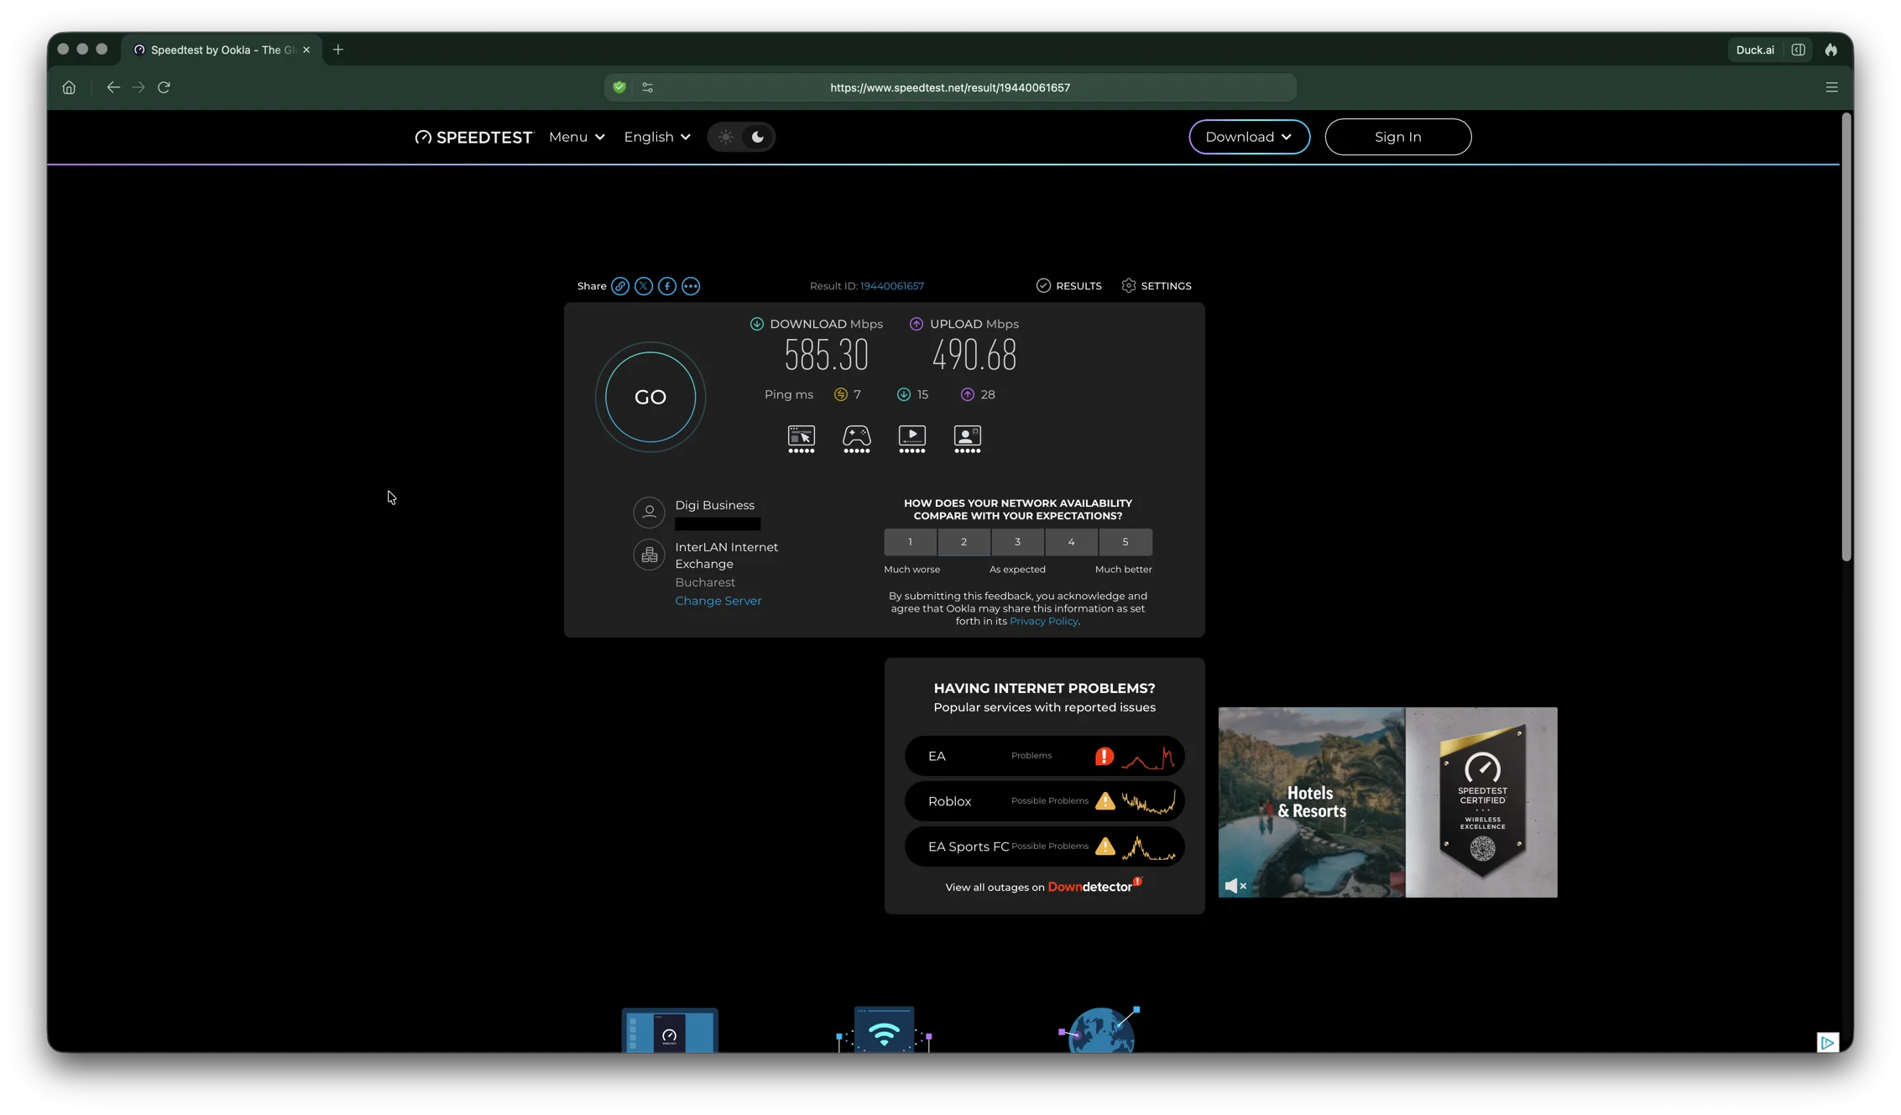Open the Roblox Possible Problems row
The height and width of the screenshot is (1115, 1901).
[x=1044, y=801]
